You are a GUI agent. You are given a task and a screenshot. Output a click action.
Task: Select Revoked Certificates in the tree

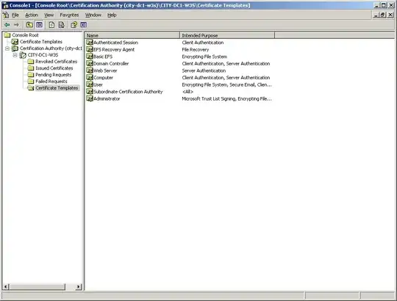point(56,62)
